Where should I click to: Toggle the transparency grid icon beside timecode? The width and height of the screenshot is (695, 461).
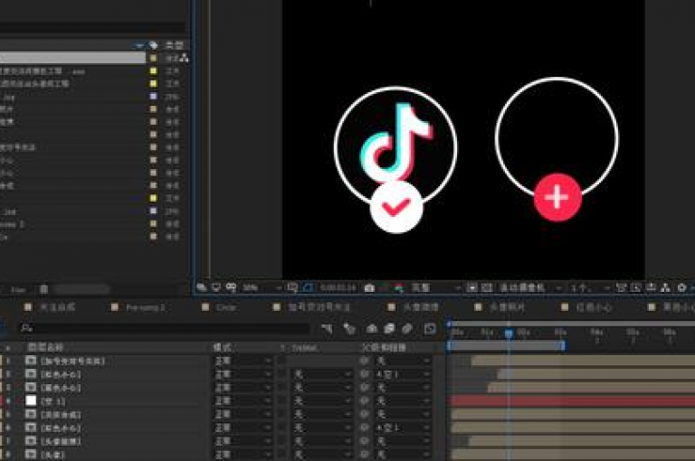[487, 287]
